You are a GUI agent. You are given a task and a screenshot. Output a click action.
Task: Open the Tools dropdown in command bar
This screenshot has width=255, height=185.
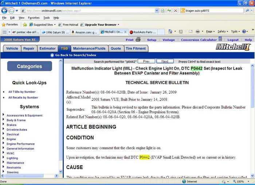(235, 31)
